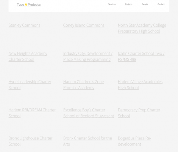Open the Projects menu item

[129, 4]
